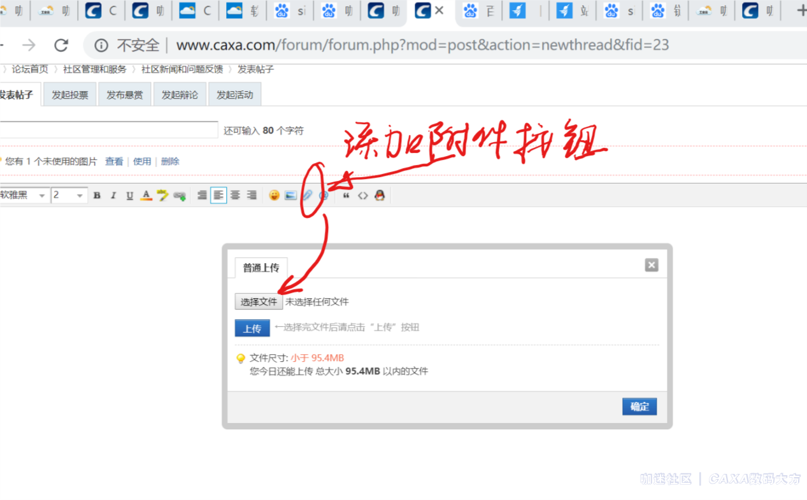Toggle underline formatting in the editor
This screenshot has height=500, width=807.
click(130, 196)
